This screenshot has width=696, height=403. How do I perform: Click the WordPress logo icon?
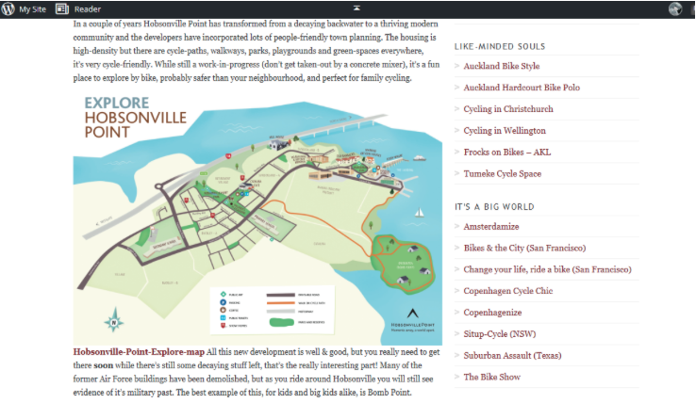click(x=8, y=8)
